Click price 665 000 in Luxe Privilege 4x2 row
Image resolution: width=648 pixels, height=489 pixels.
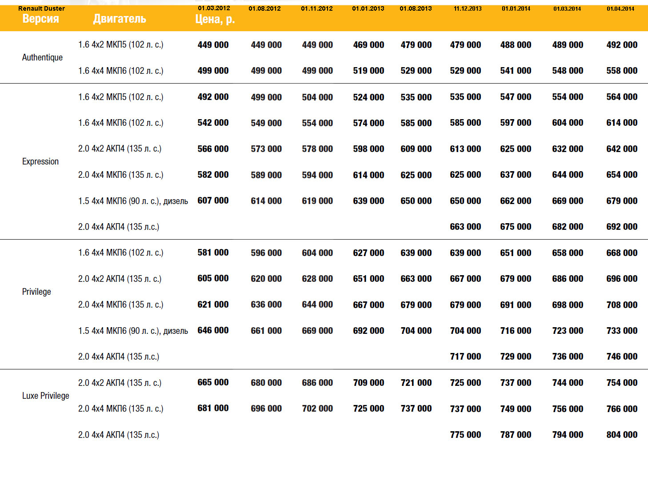click(213, 382)
